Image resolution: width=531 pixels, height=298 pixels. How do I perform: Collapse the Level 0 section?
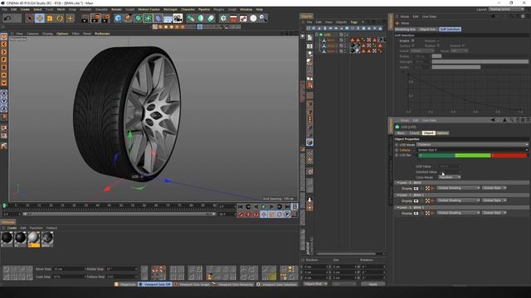coord(398,182)
